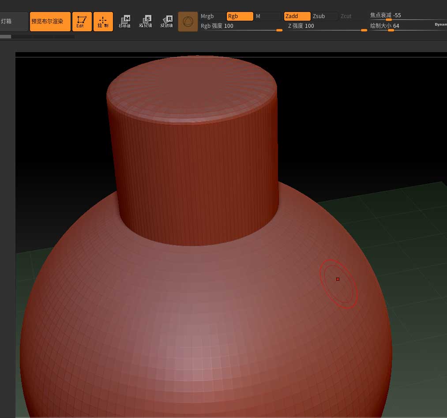Enable the Mrgb paint mode
The height and width of the screenshot is (418, 447).
(x=212, y=16)
